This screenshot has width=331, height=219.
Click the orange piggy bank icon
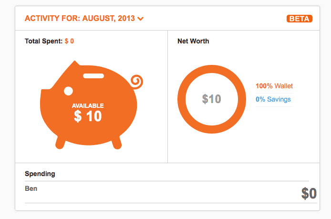point(91,105)
